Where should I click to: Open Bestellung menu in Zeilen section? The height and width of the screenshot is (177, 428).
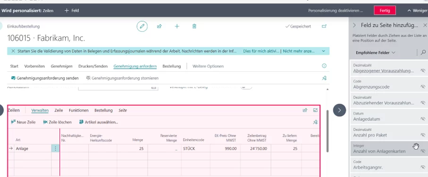click(103, 110)
